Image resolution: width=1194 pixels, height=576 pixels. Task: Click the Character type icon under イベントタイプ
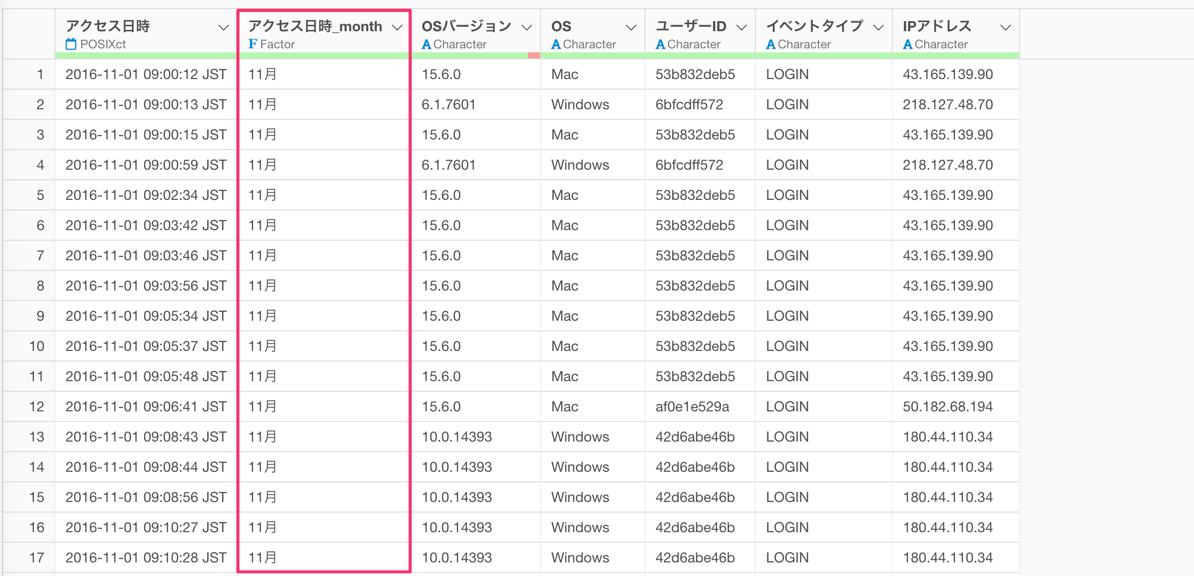(x=770, y=44)
